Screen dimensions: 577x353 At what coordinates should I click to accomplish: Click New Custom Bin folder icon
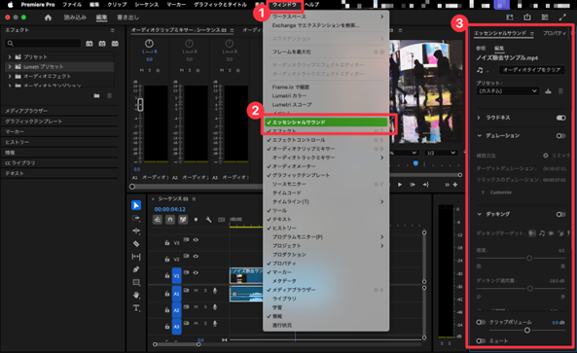click(x=96, y=96)
